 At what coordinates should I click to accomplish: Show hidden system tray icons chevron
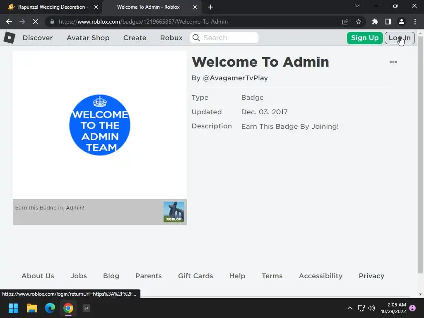pos(349,308)
